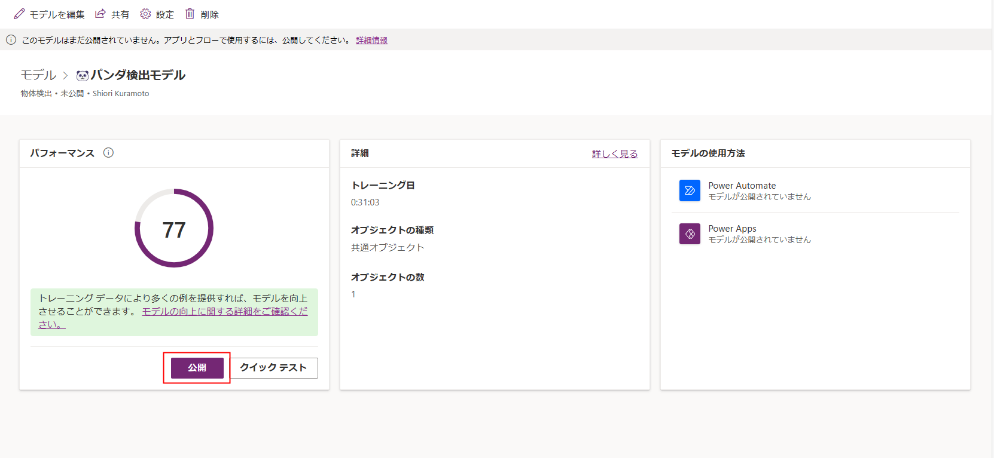Click the モデルの使用方法 card title

708,153
